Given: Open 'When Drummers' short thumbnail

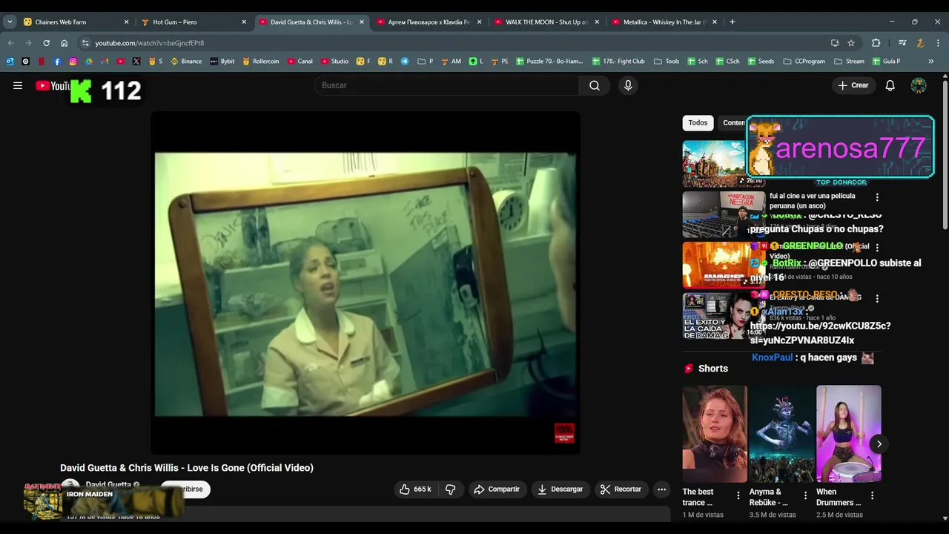Looking at the screenshot, I should 849,433.
